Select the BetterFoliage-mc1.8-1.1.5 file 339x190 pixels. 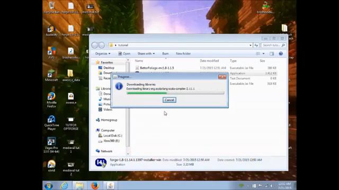157,68
